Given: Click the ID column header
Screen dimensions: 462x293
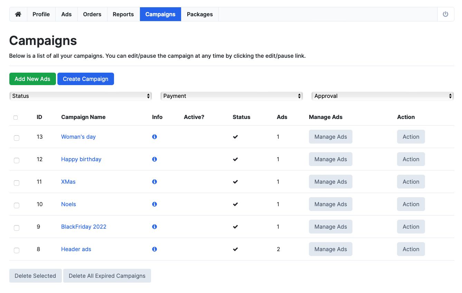Looking at the screenshot, I should [39, 117].
